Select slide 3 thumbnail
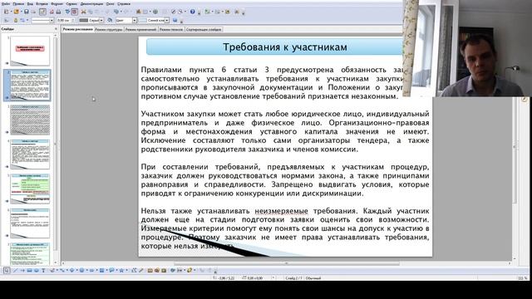This screenshot has width=532, height=299. tap(30, 120)
